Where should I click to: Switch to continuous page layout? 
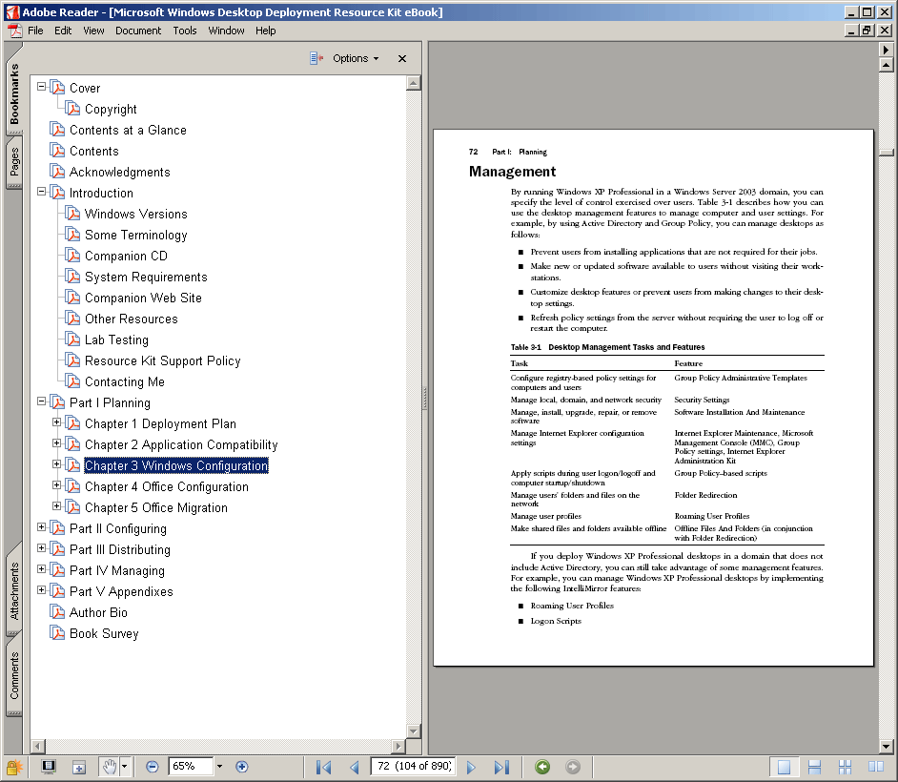click(814, 767)
